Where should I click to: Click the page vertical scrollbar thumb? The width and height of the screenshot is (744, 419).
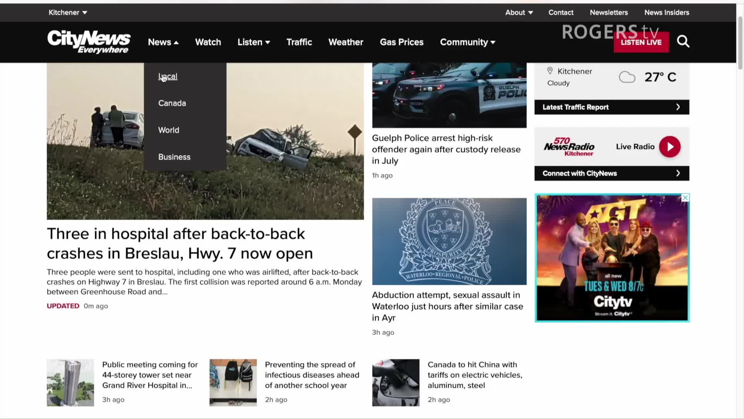[740, 43]
